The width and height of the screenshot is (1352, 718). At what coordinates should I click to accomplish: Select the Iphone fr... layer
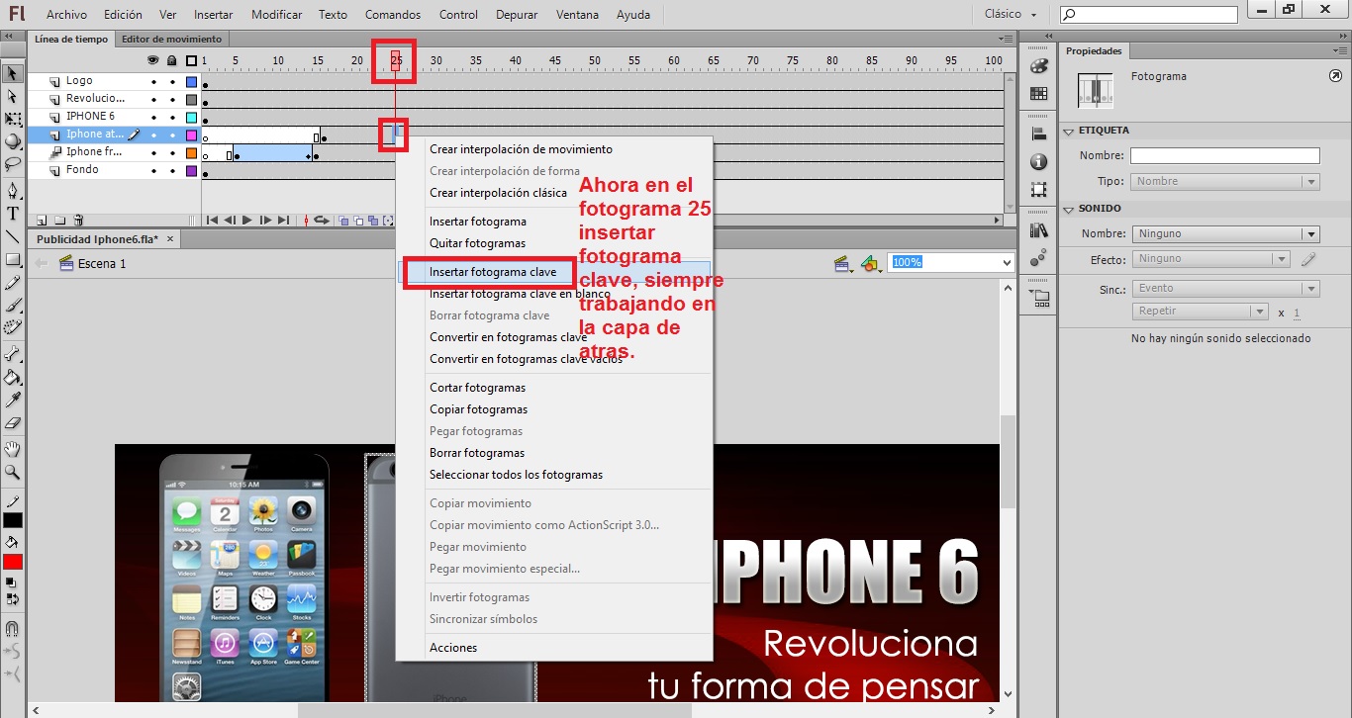pyautogui.click(x=95, y=152)
